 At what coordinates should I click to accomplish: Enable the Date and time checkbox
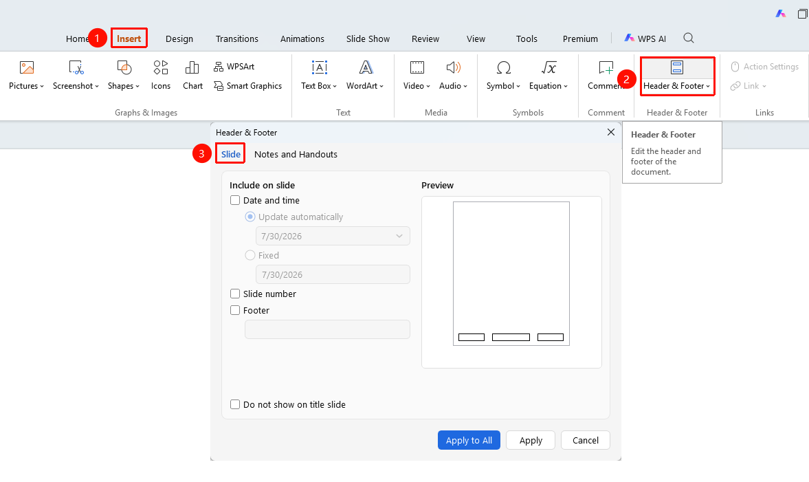(235, 200)
